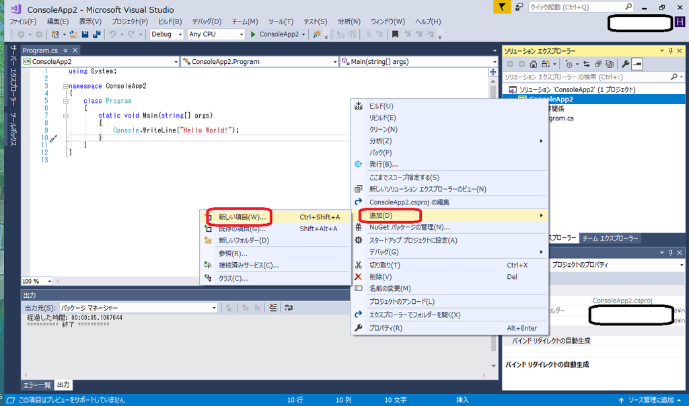689x406 pixels.
Task: Click the New Project toolbar icon
Action: 55,34
